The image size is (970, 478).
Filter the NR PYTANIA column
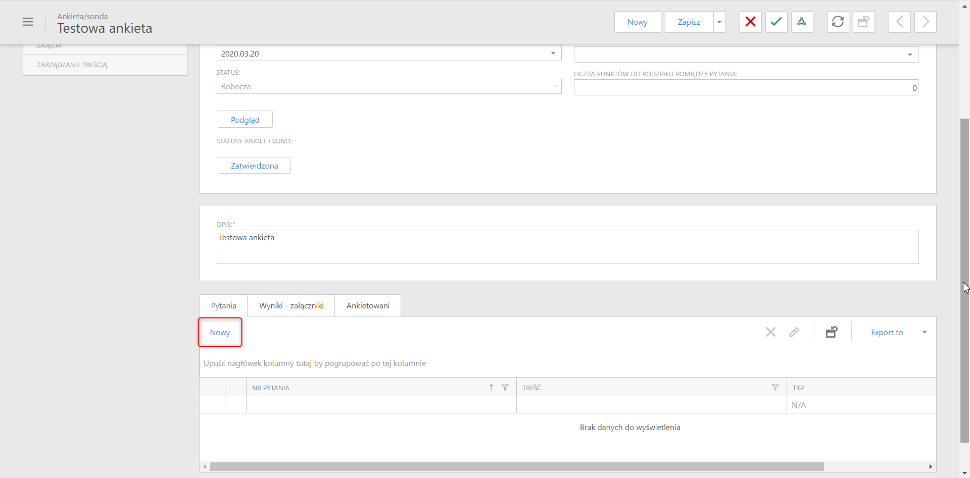505,388
